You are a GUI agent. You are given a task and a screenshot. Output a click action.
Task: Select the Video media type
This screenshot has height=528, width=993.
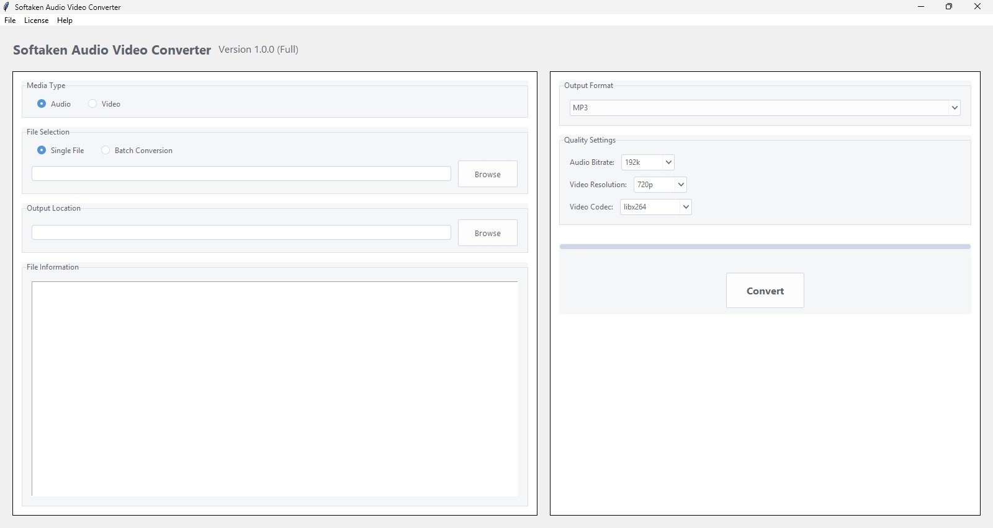(x=92, y=104)
